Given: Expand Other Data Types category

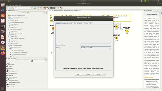Looking at the screenshot, I should click(7, 72).
